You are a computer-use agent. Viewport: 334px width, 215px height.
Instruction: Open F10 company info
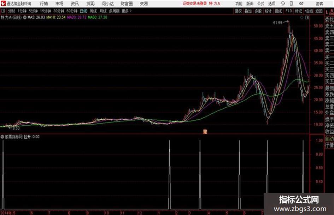tap(288, 11)
